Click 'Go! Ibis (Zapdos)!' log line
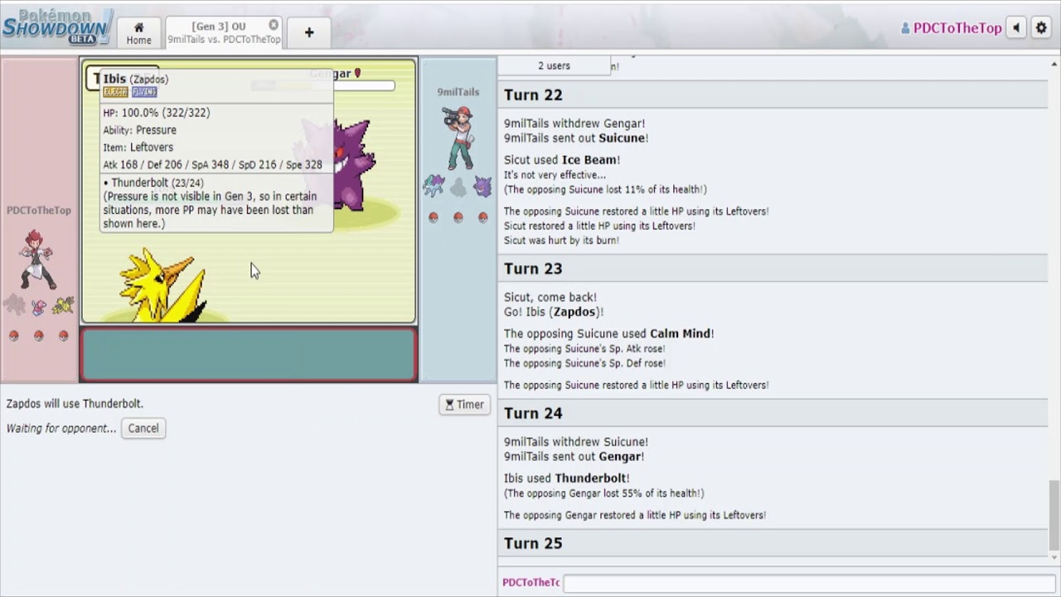Viewport: 1061px width, 597px height. pyautogui.click(x=554, y=312)
